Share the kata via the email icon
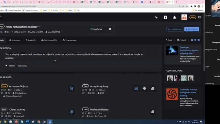 pyautogui.click(x=192, y=40)
